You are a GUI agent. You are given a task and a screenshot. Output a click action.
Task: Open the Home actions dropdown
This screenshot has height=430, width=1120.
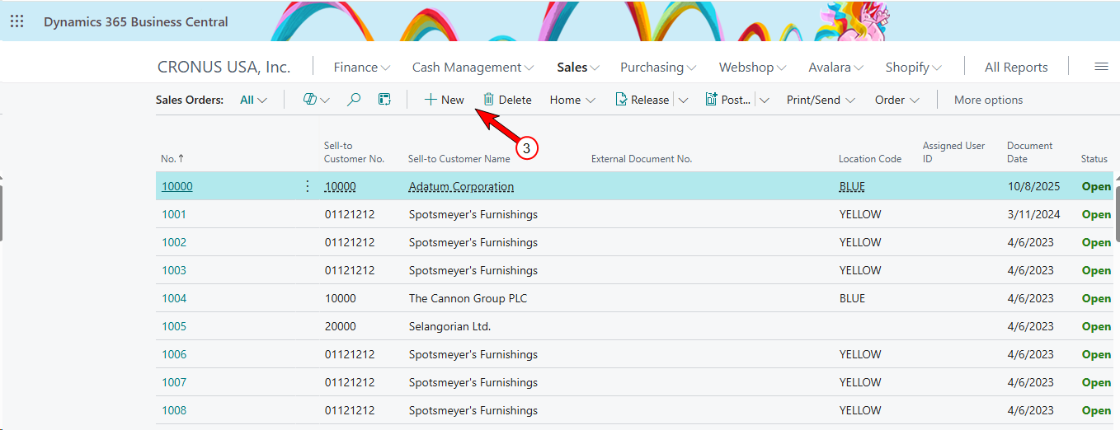click(x=572, y=100)
